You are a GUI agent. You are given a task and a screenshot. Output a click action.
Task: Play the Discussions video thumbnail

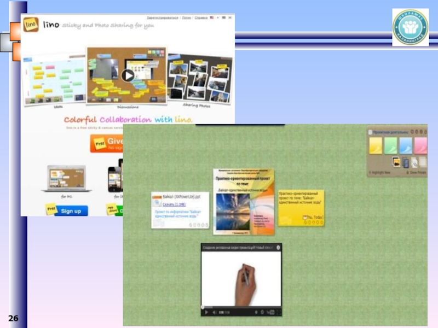point(128,75)
